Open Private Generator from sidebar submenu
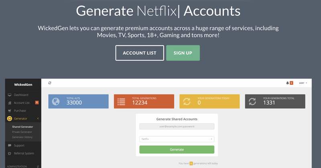The height and width of the screenshot is (168, 321). 22,132
